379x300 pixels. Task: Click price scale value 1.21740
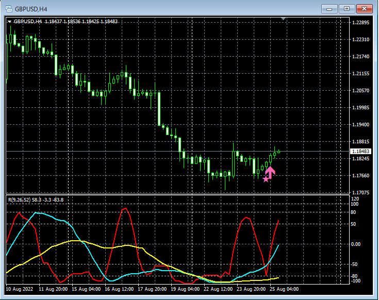click(360, 57)
